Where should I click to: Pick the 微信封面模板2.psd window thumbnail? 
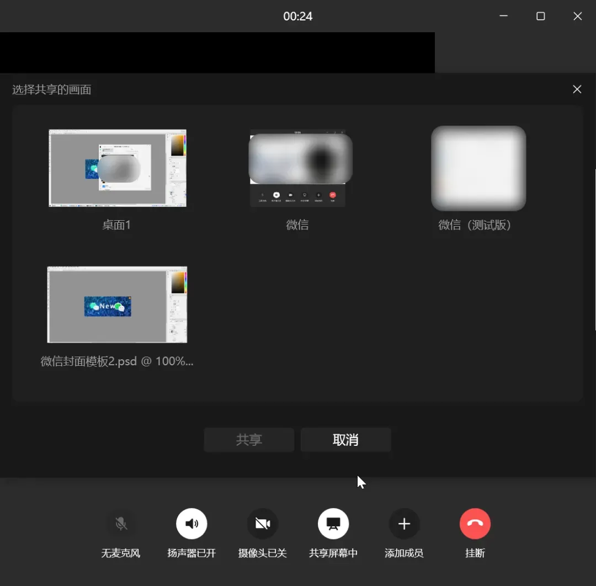[117, 305]
